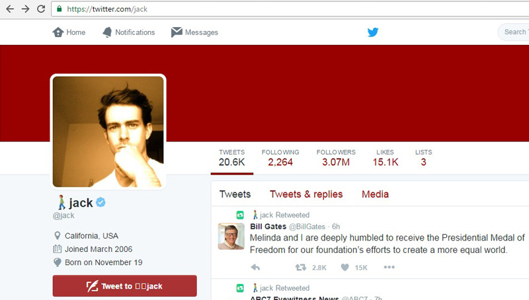Switch to the Media tab

[x=375, y=194]
